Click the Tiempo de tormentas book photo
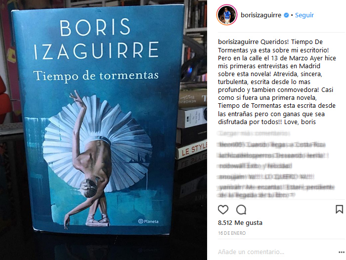 pos(103,130)
